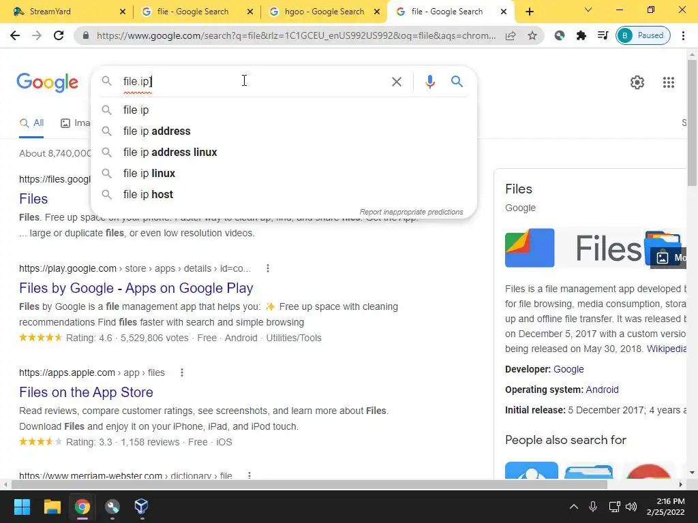Viewport: 698px width, 523px height.
Task: Open File Explorer from the taskbar
Action: 52,507
